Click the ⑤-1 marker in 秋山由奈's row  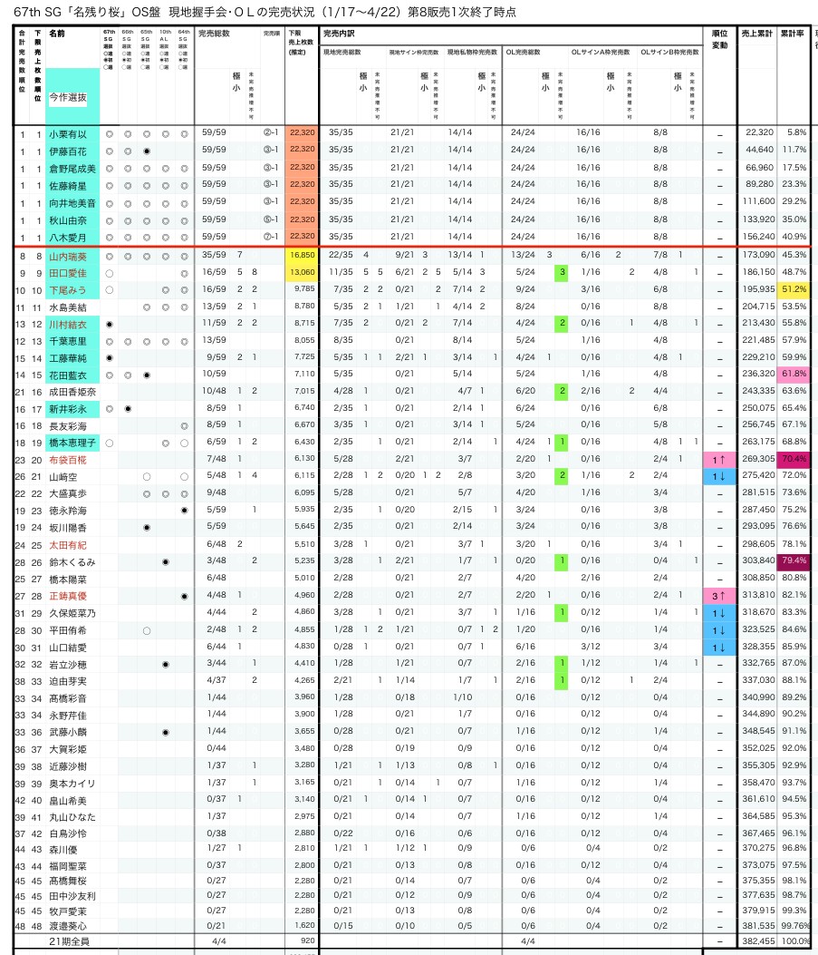click(270, 219)
